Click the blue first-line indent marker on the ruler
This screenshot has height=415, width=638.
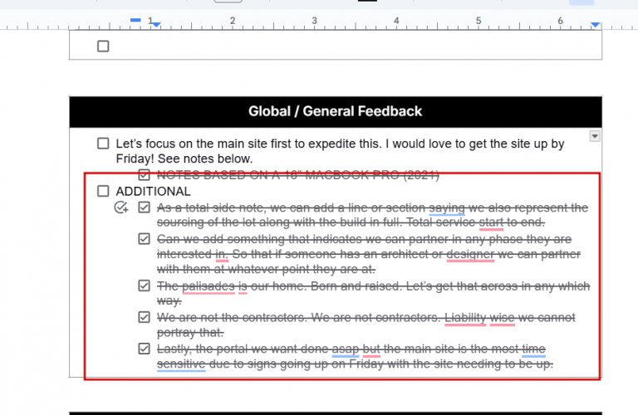tap(135, 20)
